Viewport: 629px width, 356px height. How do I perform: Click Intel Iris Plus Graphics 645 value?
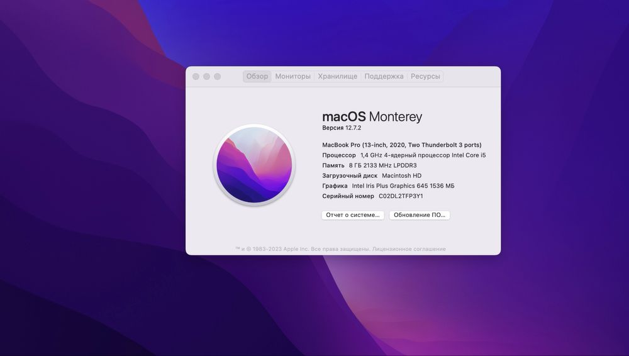pos(403,186)
